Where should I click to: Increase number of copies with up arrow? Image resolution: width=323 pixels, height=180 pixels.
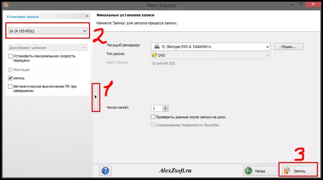pyautogui.click(x=166, y=107)
